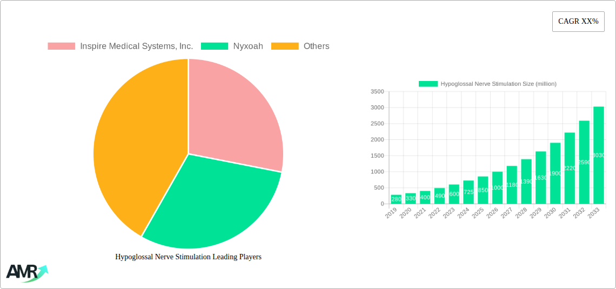Click the 2029 bar labeled 1630
Viewport: 616px width, 289px height.
tap(541, 178)
